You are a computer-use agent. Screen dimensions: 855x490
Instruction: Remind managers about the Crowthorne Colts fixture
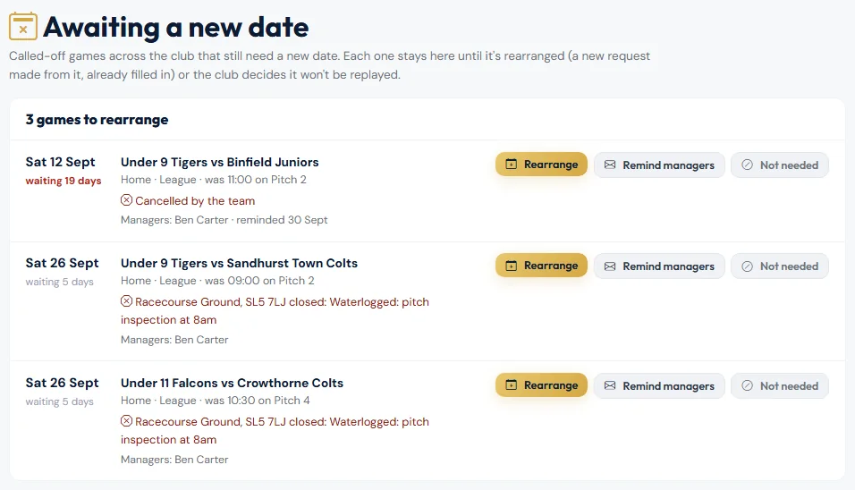[659, 385]
